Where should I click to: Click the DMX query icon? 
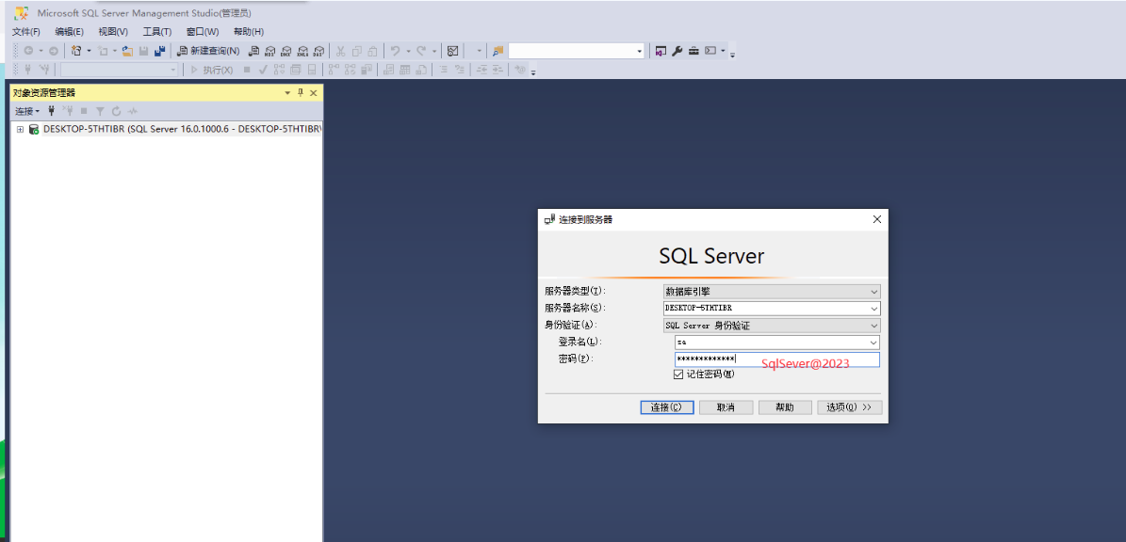point(286,51)
